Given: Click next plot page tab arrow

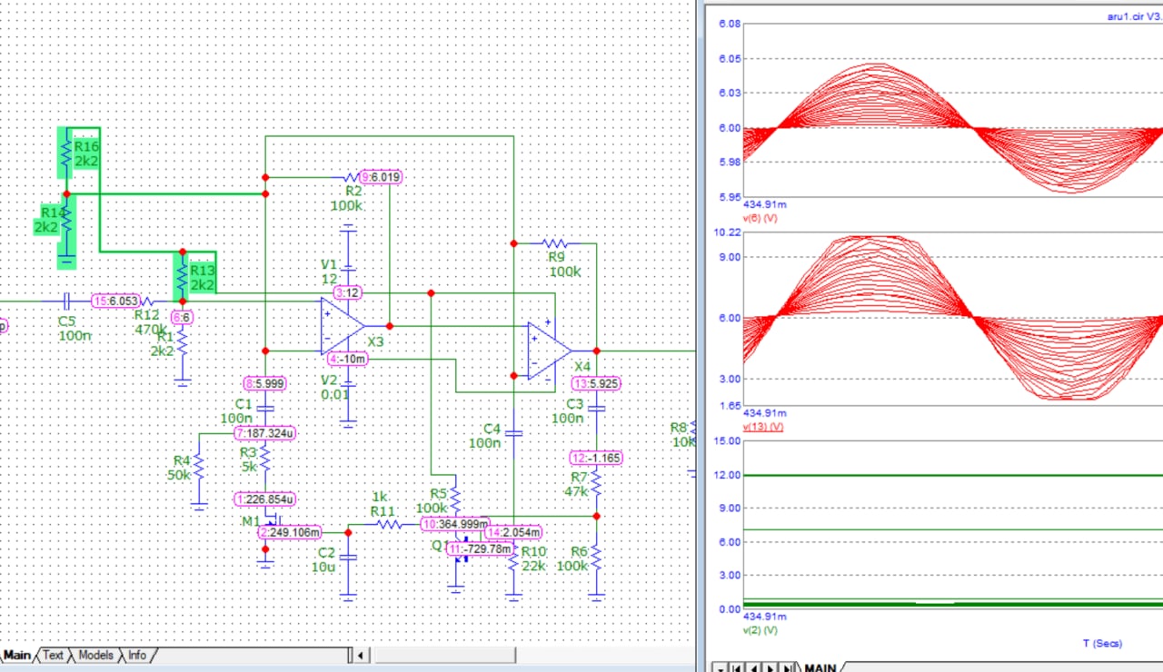Looking at the screenshot, I should (770, 668).
